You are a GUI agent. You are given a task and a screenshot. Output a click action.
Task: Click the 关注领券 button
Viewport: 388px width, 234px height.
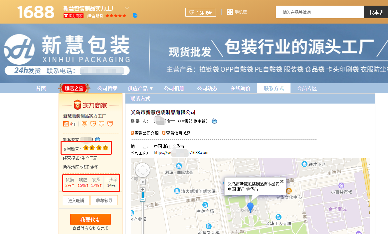201,12
